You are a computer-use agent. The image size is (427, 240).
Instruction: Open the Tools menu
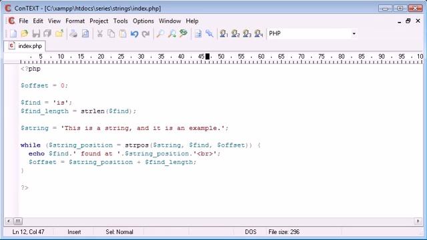(x=120, y=21)
